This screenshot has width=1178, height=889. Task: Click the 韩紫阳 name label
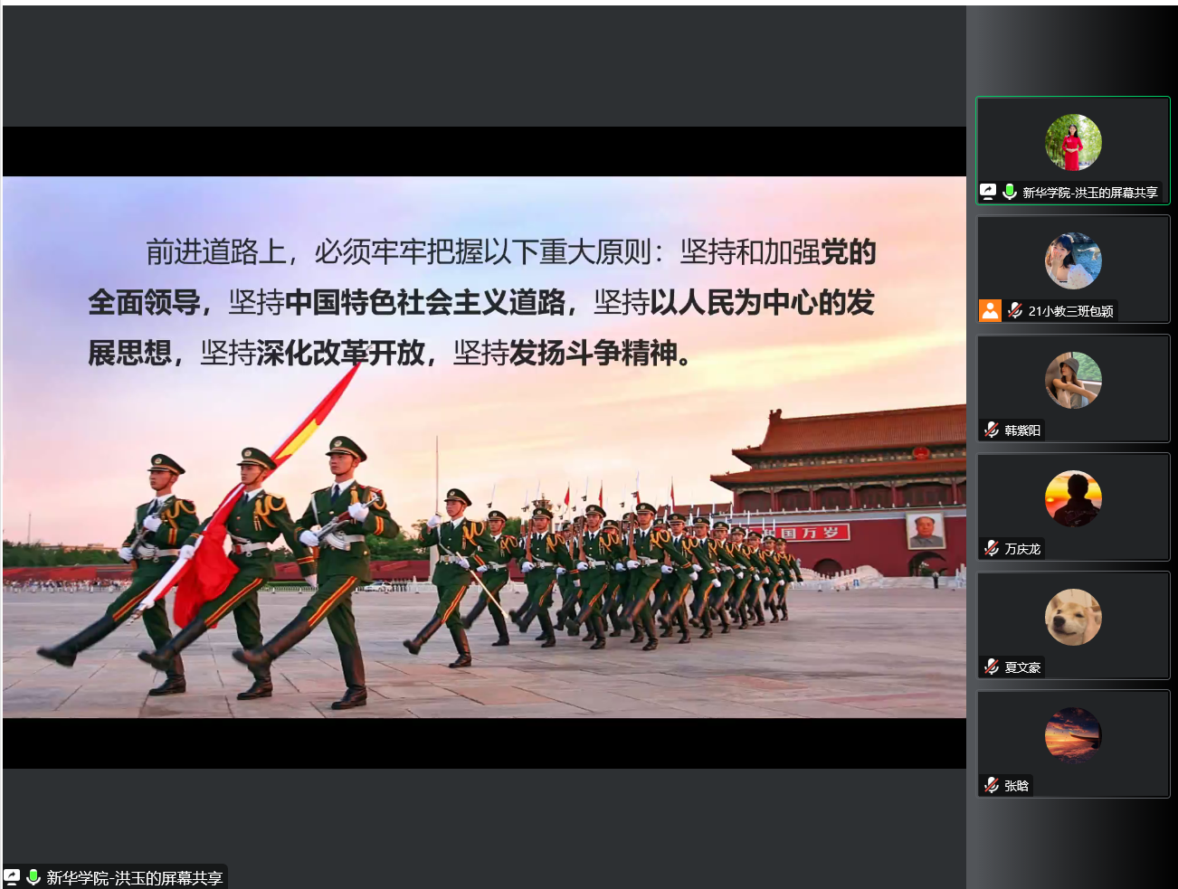pos(1022,430)
